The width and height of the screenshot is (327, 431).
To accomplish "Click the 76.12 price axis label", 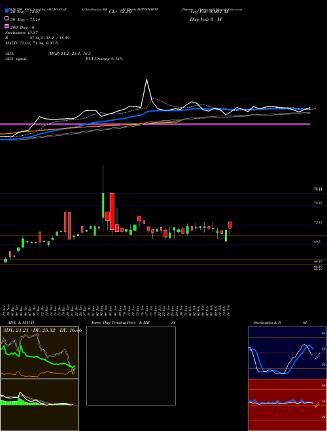I will pyautogui.click(x=318, y=203).
